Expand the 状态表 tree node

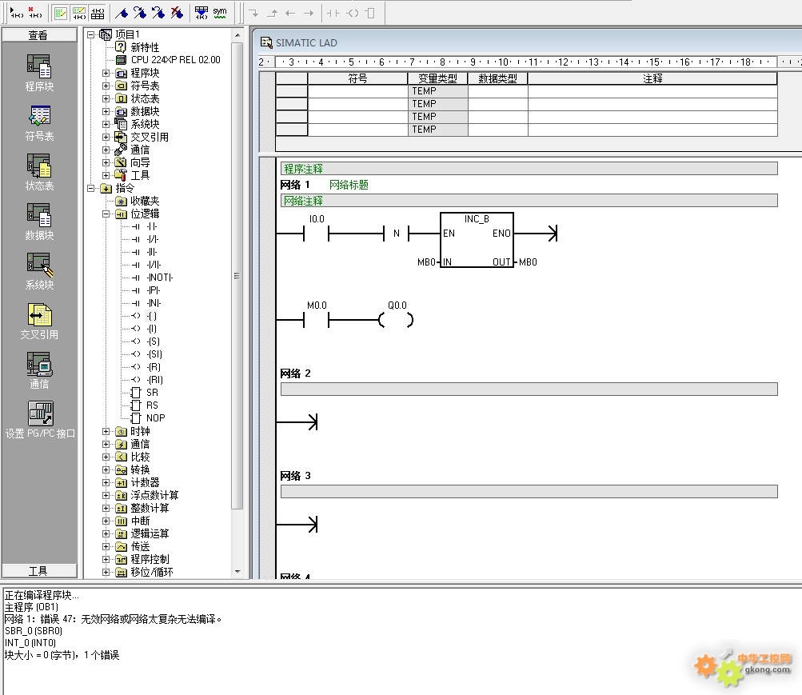[106, 98]
